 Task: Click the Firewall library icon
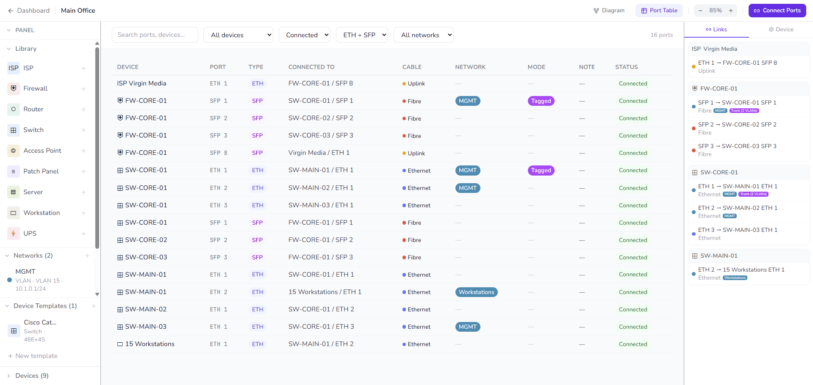pos(14,89)
